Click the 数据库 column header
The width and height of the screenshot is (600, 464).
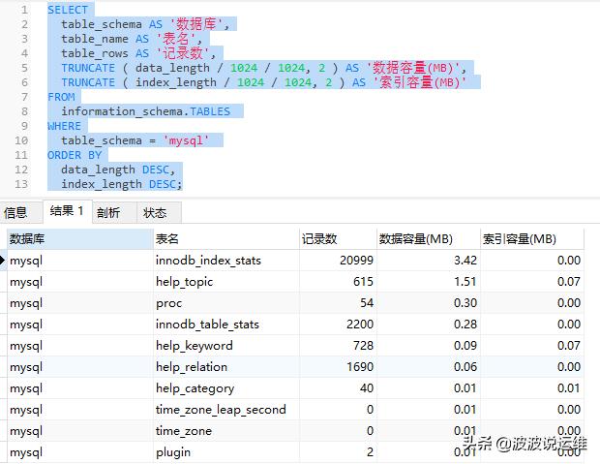[x=80, y=239]
